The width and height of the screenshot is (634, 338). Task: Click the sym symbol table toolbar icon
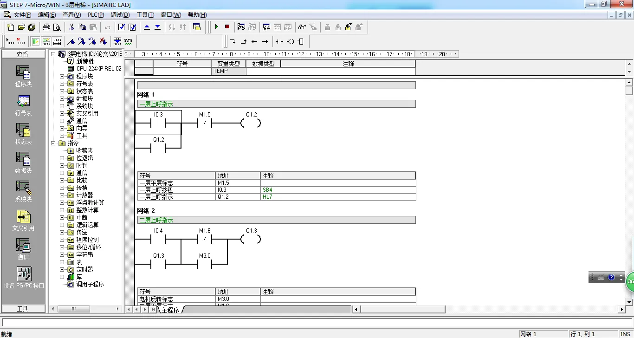pyautogui.click(x=128, y=41)
